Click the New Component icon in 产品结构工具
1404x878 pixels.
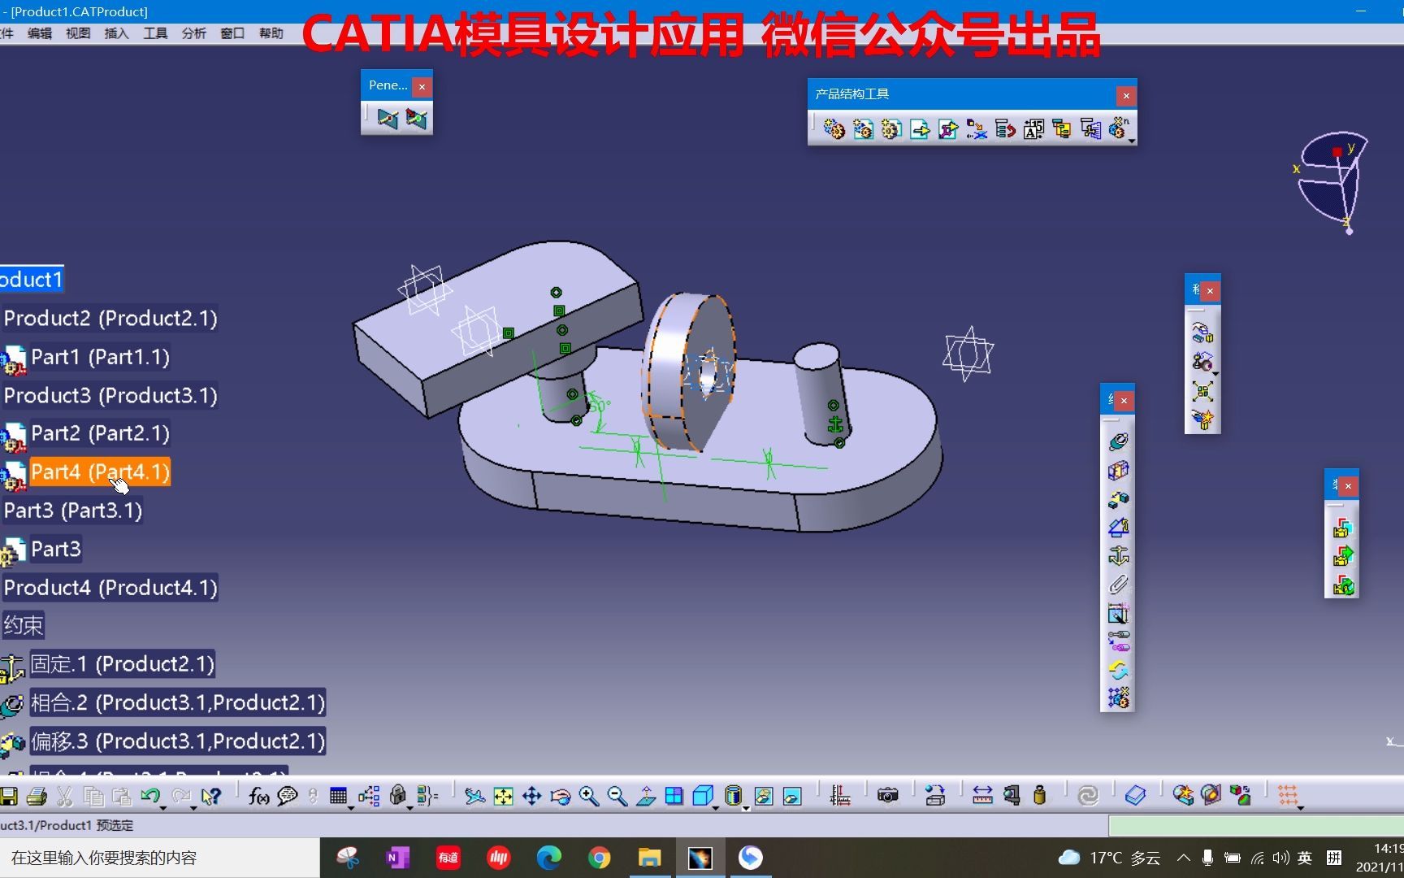point(834,128)
